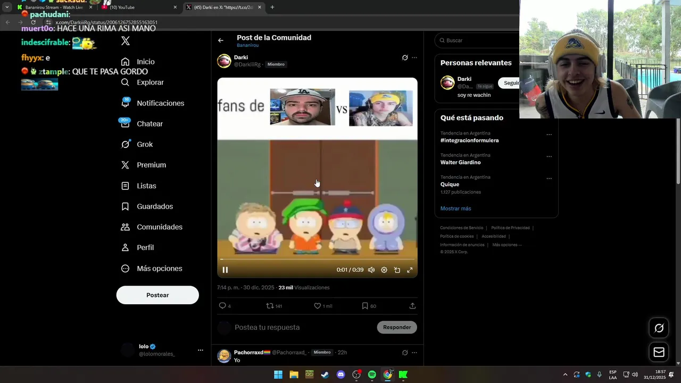Mute the video with the volume icon
Screen dimensions: 681x383
tap(371, 270)
